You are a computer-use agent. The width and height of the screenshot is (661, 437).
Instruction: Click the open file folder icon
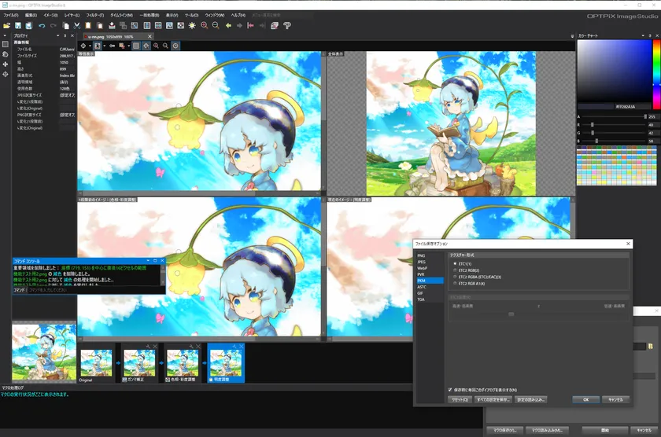(8, 25)
